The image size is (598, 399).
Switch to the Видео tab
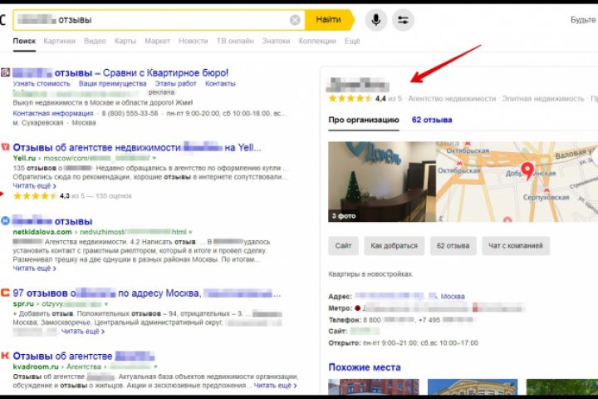tap(95, 41)
